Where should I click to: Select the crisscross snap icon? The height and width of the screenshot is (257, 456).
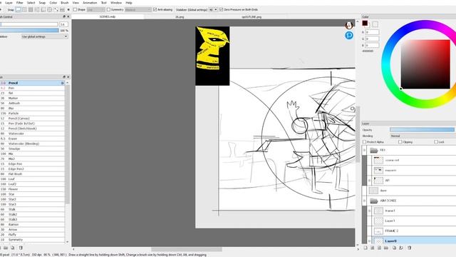31,9
